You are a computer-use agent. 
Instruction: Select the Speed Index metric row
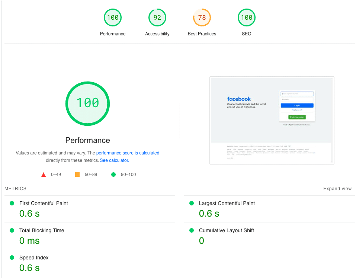[34, 258]
